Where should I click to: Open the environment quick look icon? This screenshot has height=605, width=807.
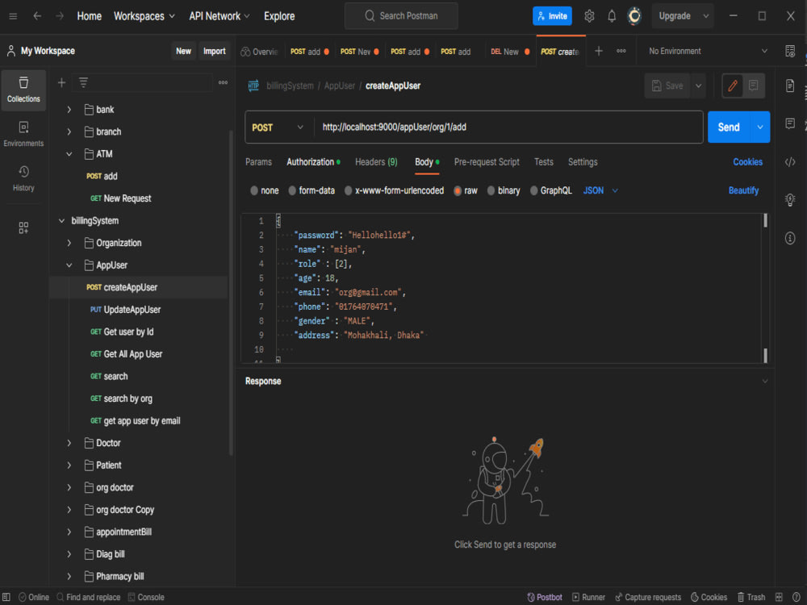click(x=790, y=51)
